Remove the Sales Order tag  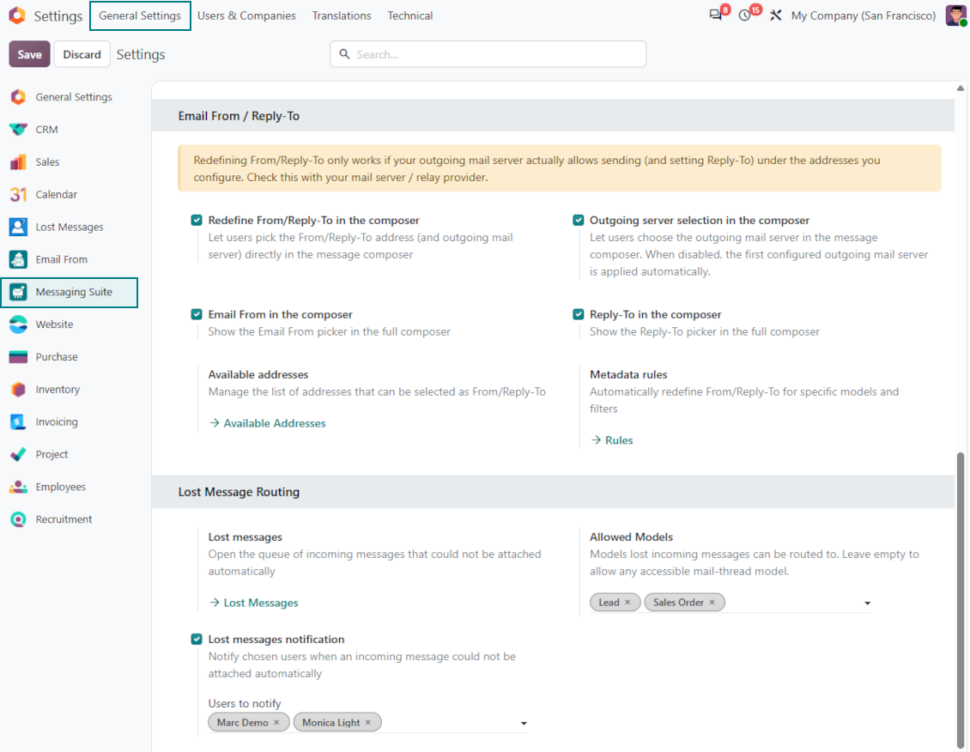712,603
